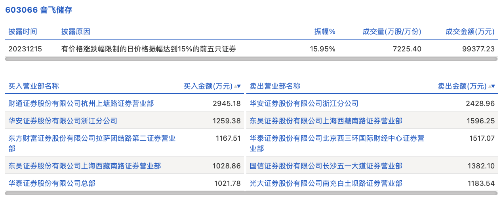
Task: Click the 披露原因 text for 20231215
Action: coord(149,49)
